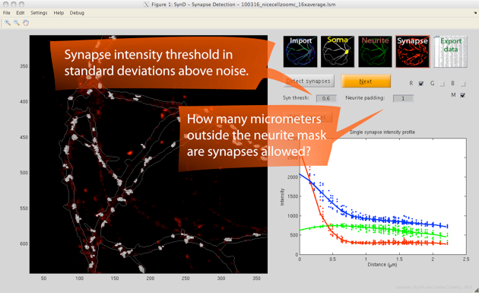Image resolution: width=479 pixels, height=293 pixels.
Task: Open the Soma detection stage icon
Action: (338, 52)
